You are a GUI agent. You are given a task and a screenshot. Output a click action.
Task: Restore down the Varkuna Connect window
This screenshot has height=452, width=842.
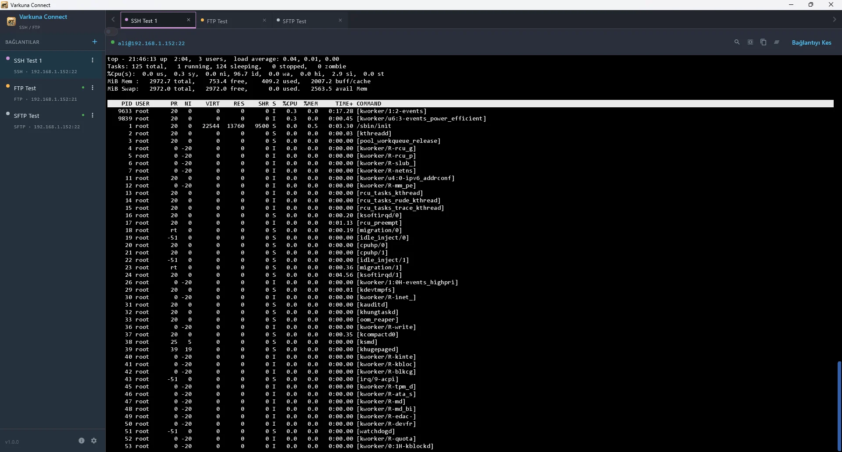[811, 5]
